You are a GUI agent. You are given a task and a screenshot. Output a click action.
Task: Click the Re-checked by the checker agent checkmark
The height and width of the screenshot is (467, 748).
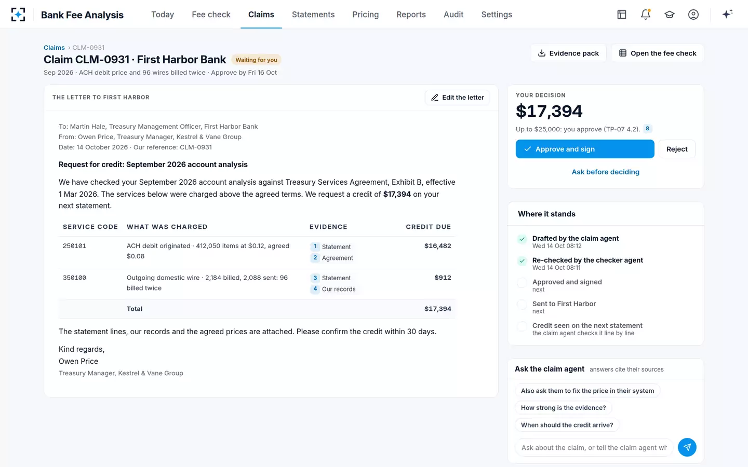pos(522,261)
